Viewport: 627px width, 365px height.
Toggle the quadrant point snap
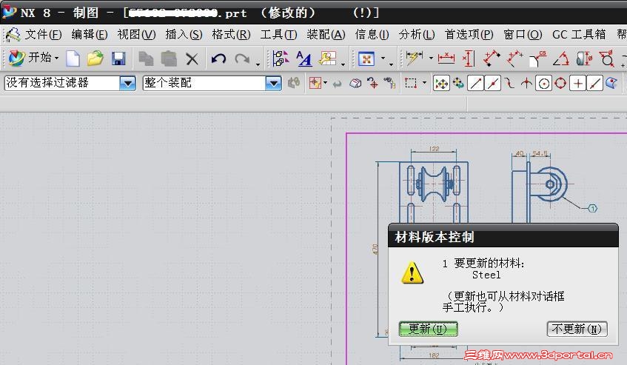pos(560,83)
